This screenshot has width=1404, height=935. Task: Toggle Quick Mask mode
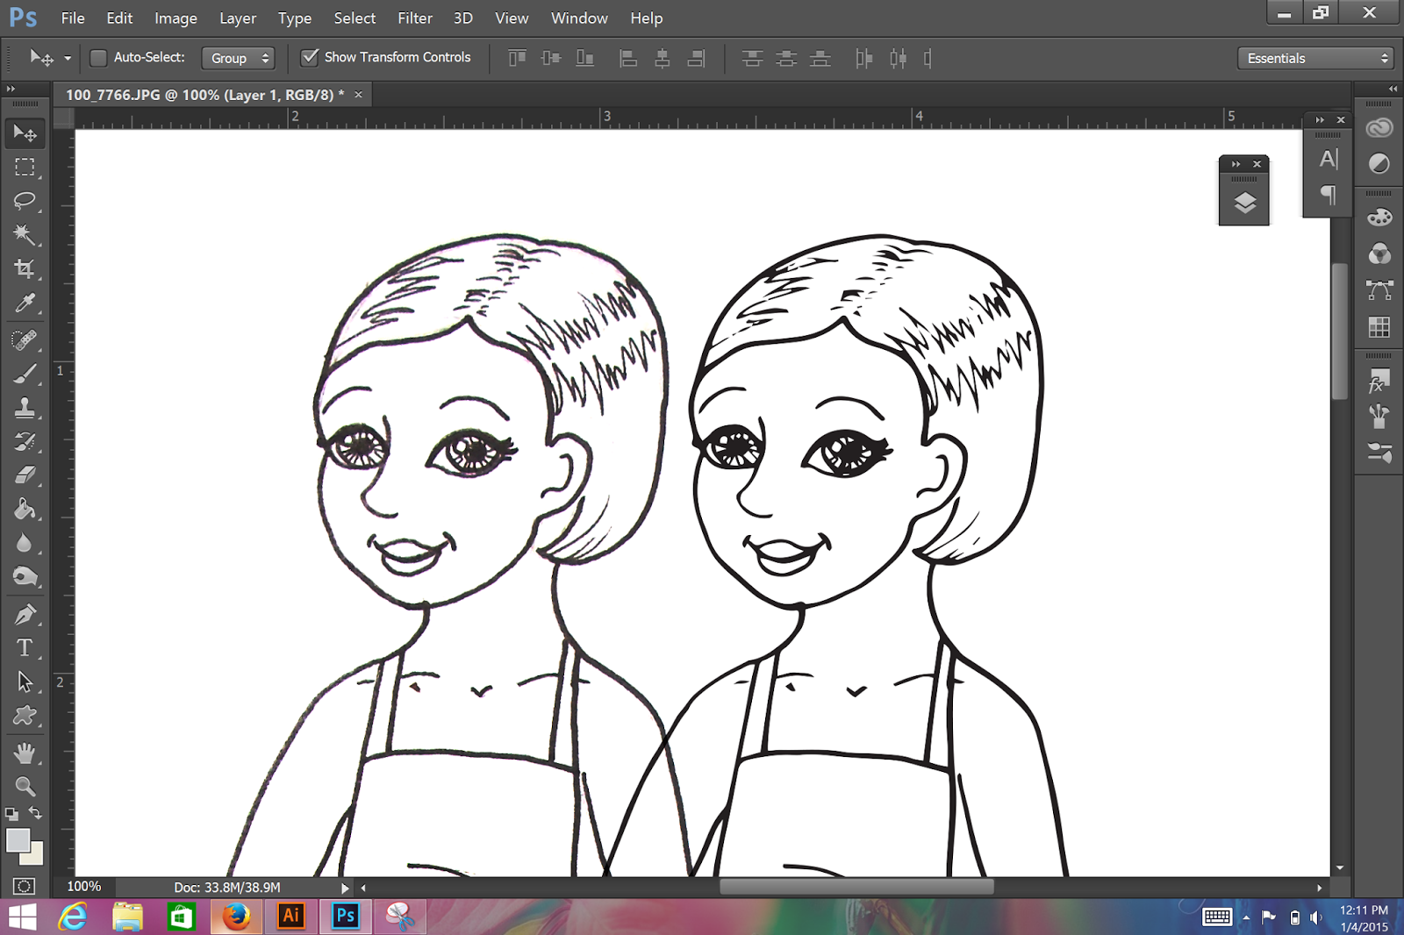tap(24, 886)
